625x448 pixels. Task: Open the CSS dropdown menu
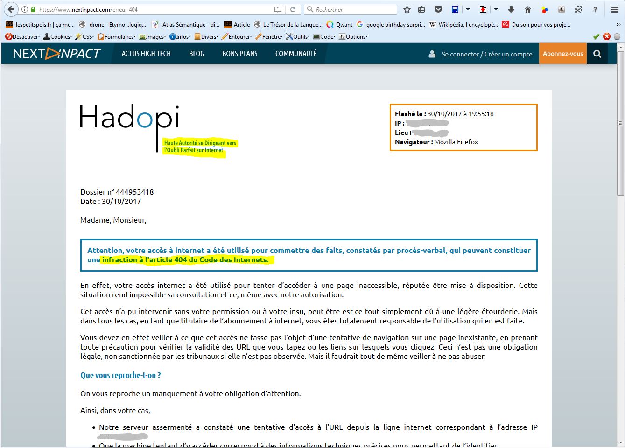(85, 36)
